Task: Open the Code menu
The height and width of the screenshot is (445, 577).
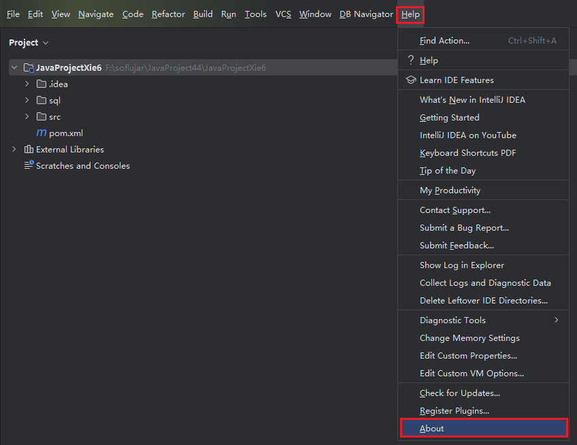Action: point(133,14)
